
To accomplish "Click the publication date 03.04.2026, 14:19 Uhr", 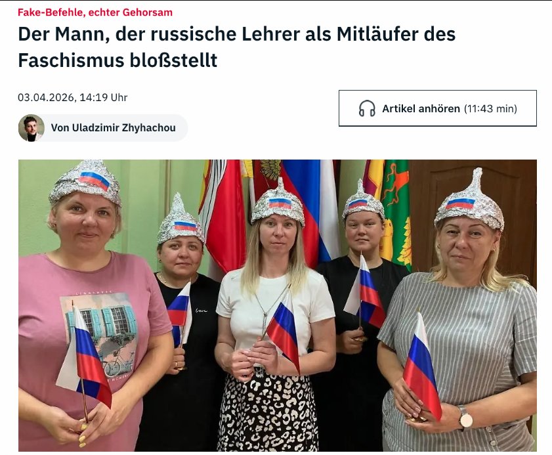I will tap(72, 97).
